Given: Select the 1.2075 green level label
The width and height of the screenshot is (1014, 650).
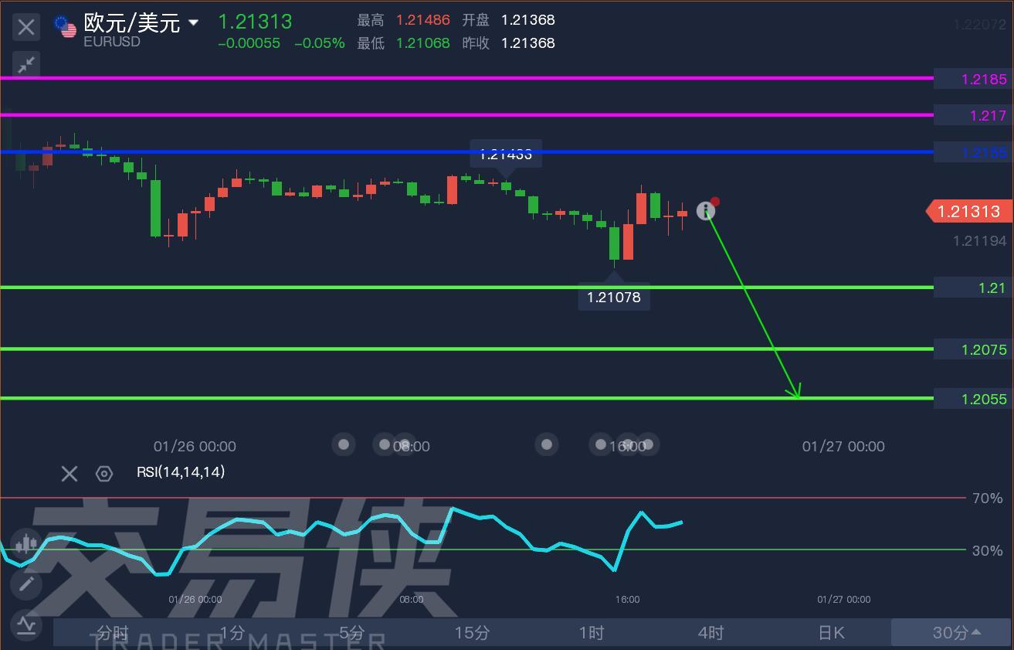Looking at the screenshot, I should [973, 350].
